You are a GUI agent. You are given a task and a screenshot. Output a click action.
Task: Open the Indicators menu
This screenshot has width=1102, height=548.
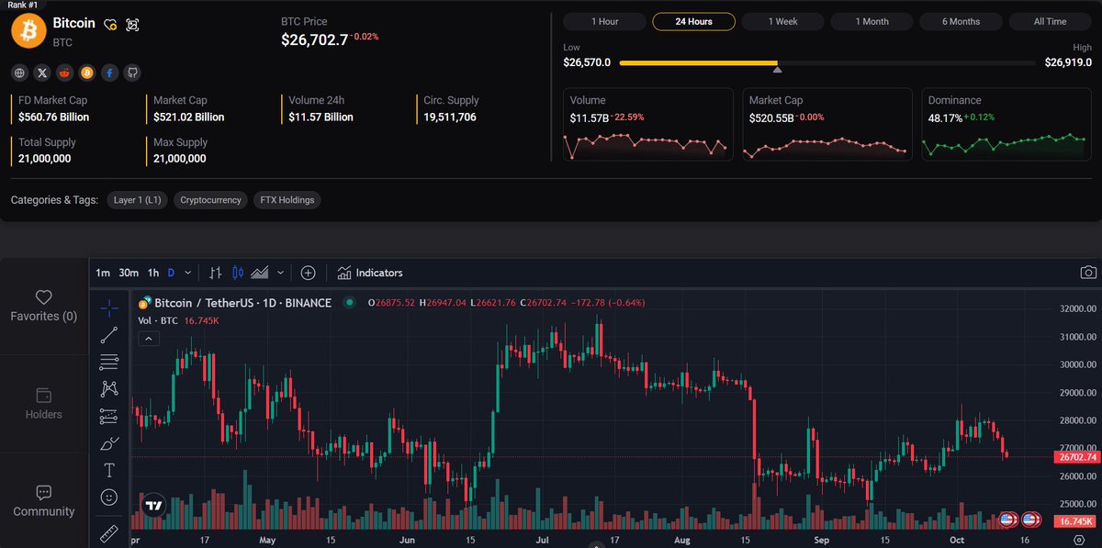[x=370, y=273]
